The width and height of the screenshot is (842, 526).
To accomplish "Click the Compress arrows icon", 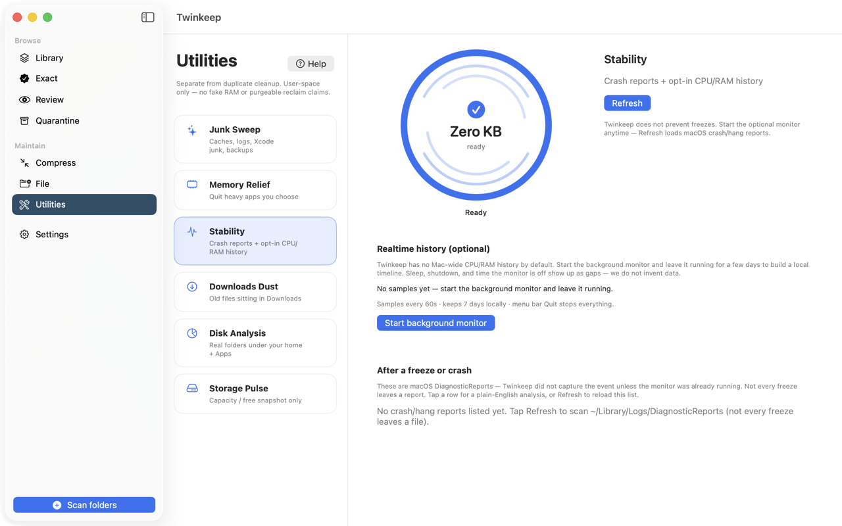I will 24,163.
